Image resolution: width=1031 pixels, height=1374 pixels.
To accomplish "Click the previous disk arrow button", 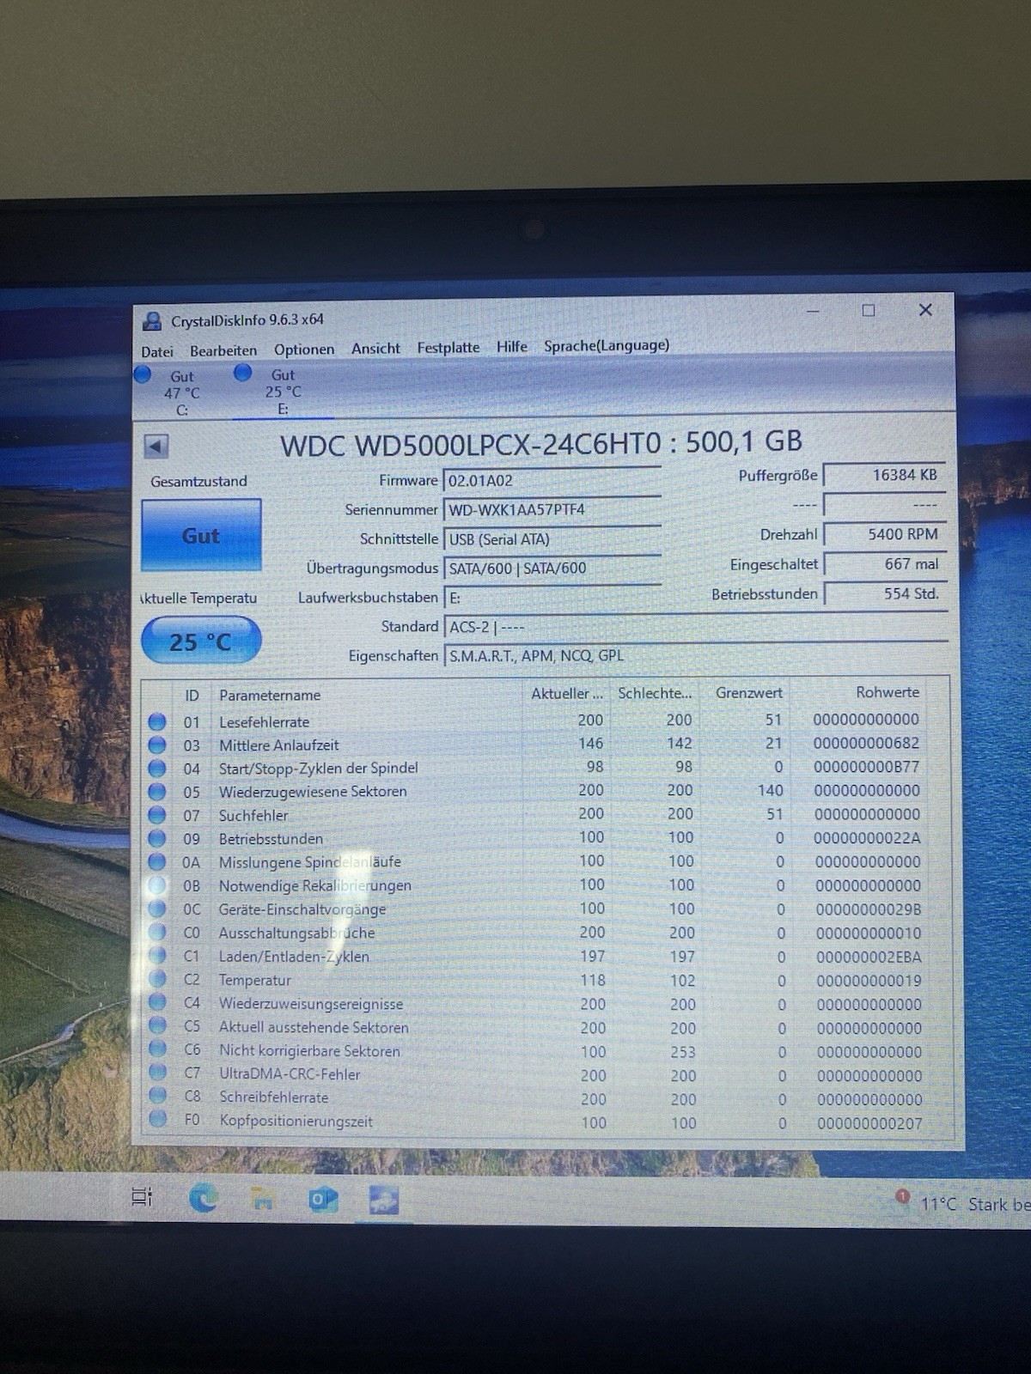I will tap(156, 446).
